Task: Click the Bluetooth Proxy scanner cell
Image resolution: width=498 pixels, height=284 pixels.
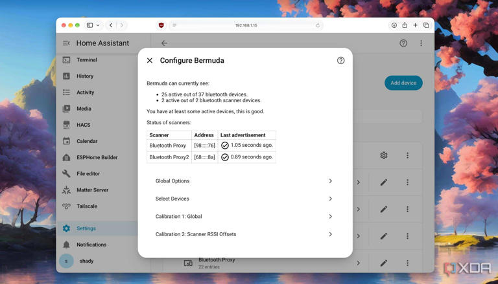Action: pos(169,146)
